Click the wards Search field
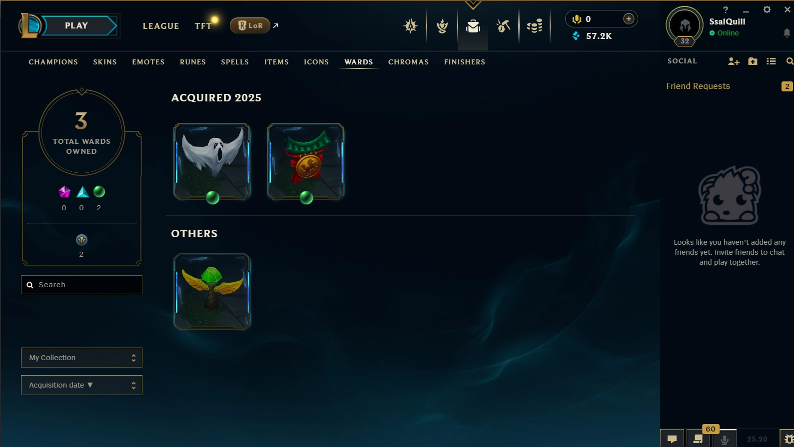This screenshot has height=447, width=794. [81, 285]
